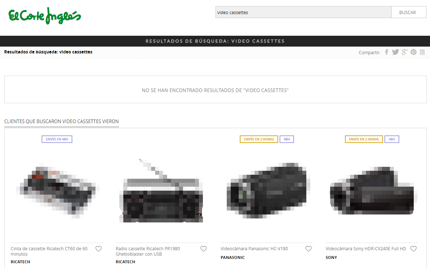Click the Panasonic camcorder thumbnail
Image resolution: width=430 pixels, height=269 pixels.
(x=268, y=191)
